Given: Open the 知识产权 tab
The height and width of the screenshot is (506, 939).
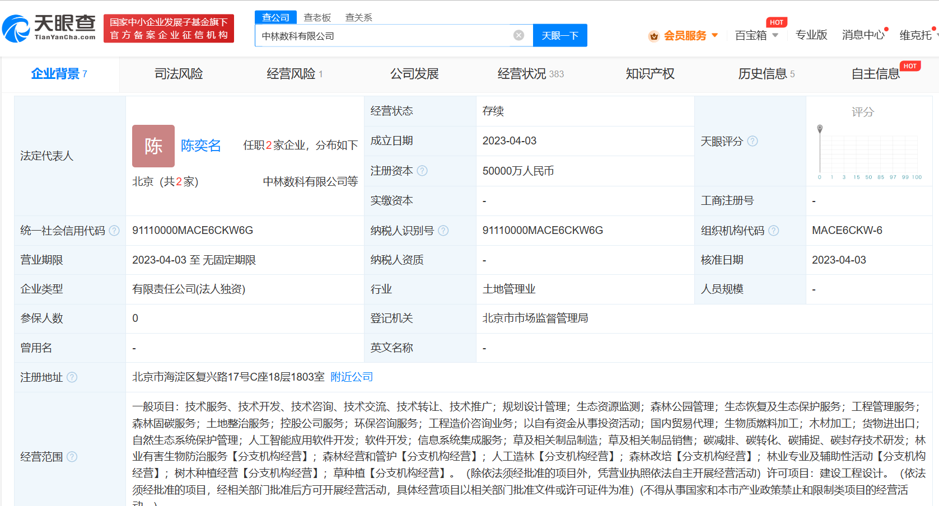Looking at the screenshot, I should point(650,74).
